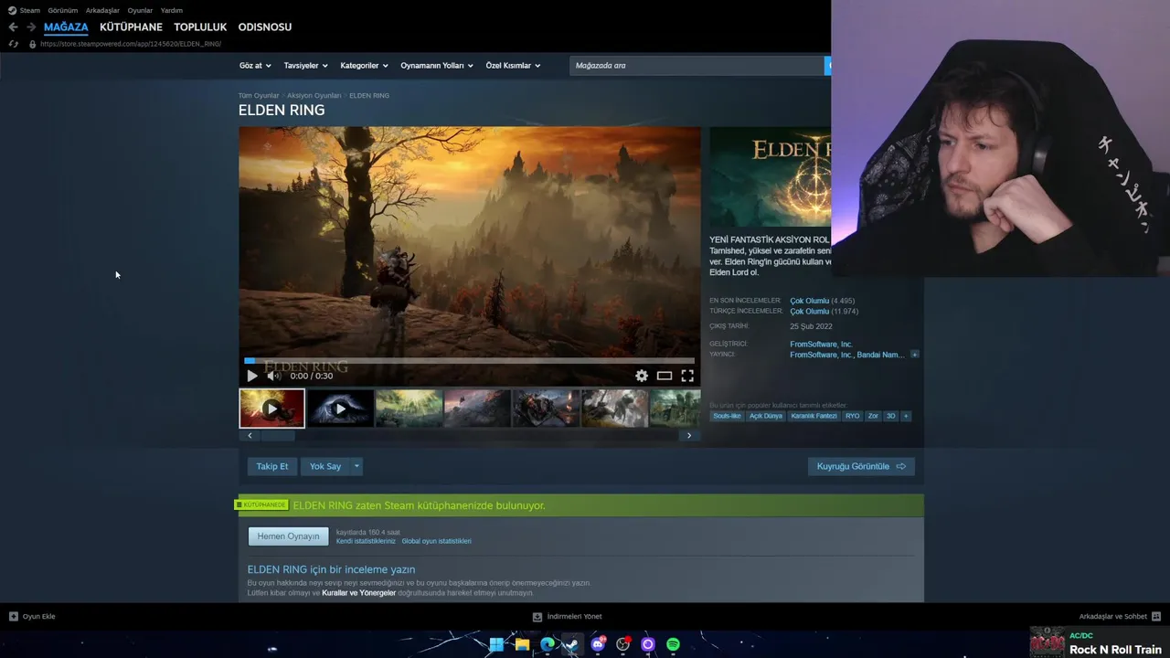
Task: Click the Tüm Oyunlar breadcrumb link
Action: coord(259,95)
